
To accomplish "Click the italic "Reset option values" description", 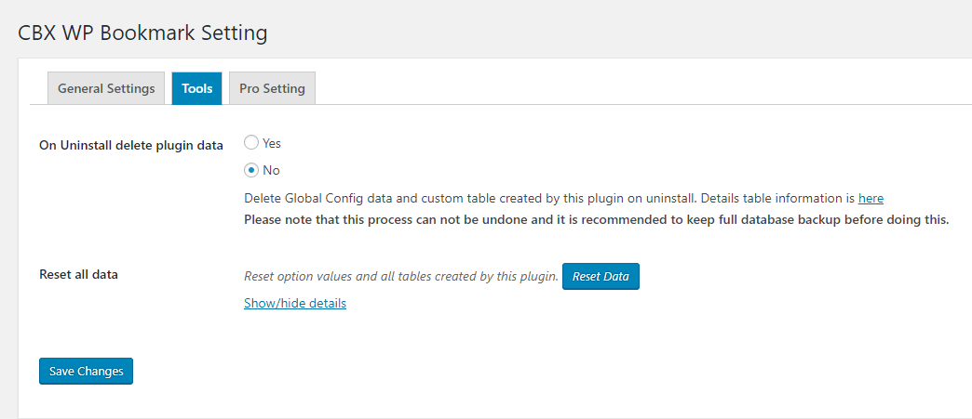I will click(x=400, y=277).
